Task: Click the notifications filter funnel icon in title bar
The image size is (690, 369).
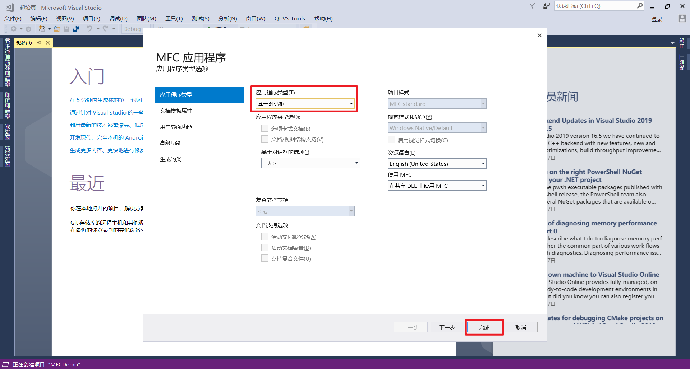Action: 533,6
